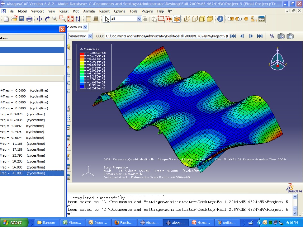Click the Save Model Database icon

[21, 19]
